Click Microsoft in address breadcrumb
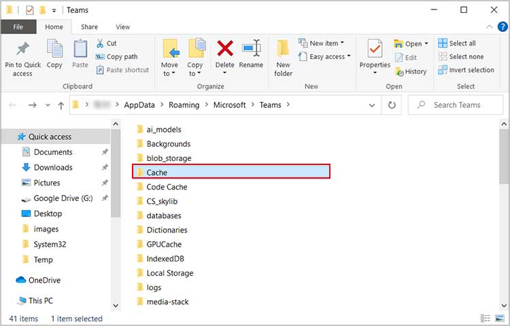 point(229,105)
